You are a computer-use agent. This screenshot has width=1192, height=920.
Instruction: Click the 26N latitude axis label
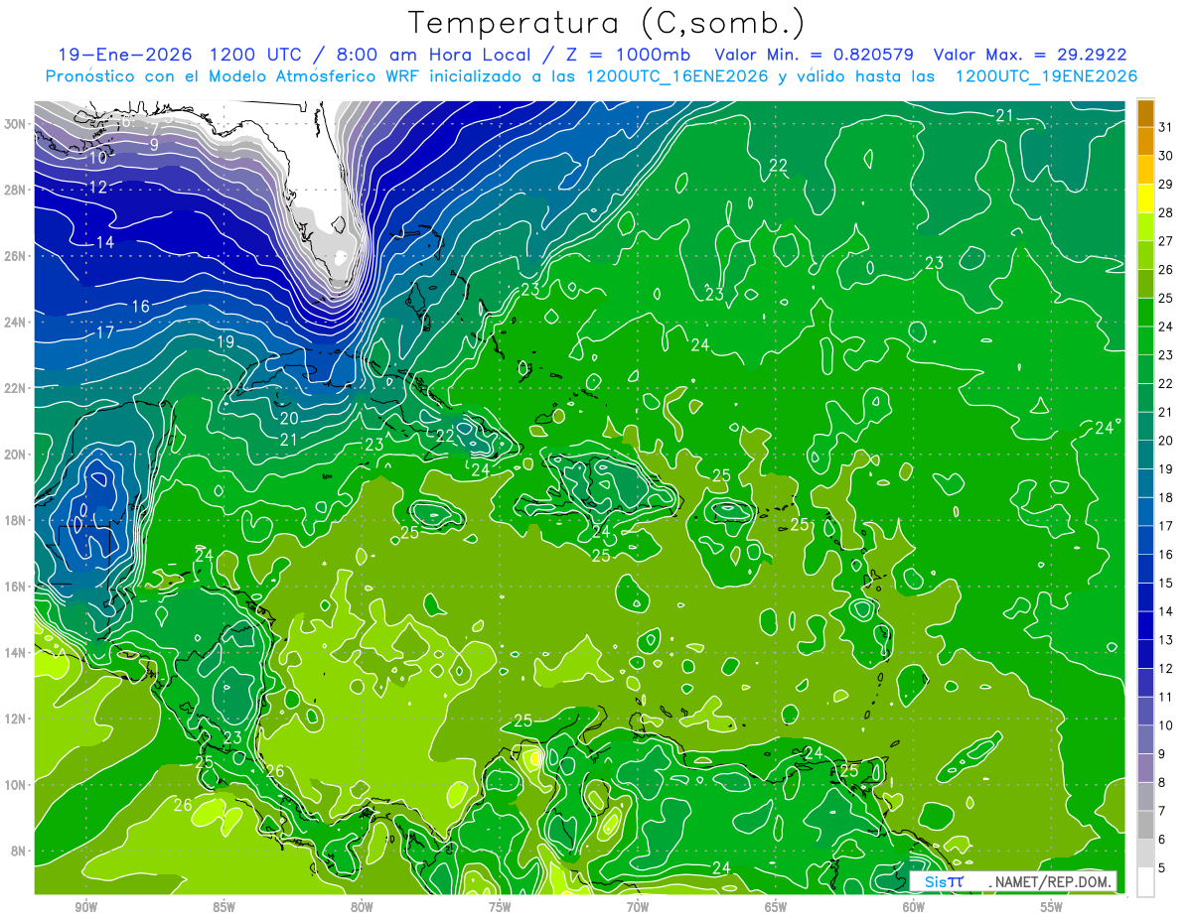pyautogui.click(x=15, y=256)
